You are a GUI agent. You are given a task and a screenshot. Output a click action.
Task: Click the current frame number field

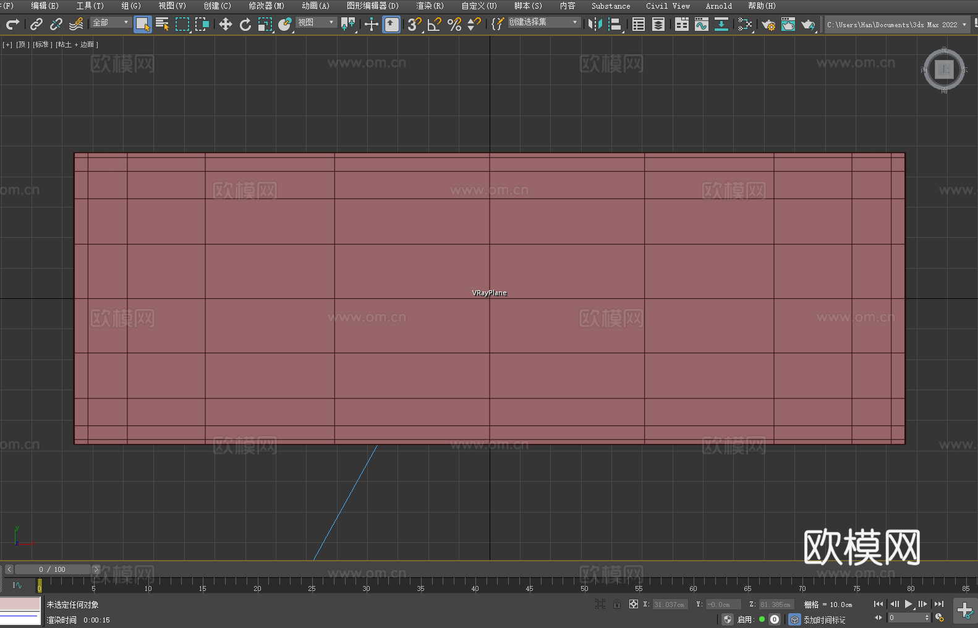(908, 618)
